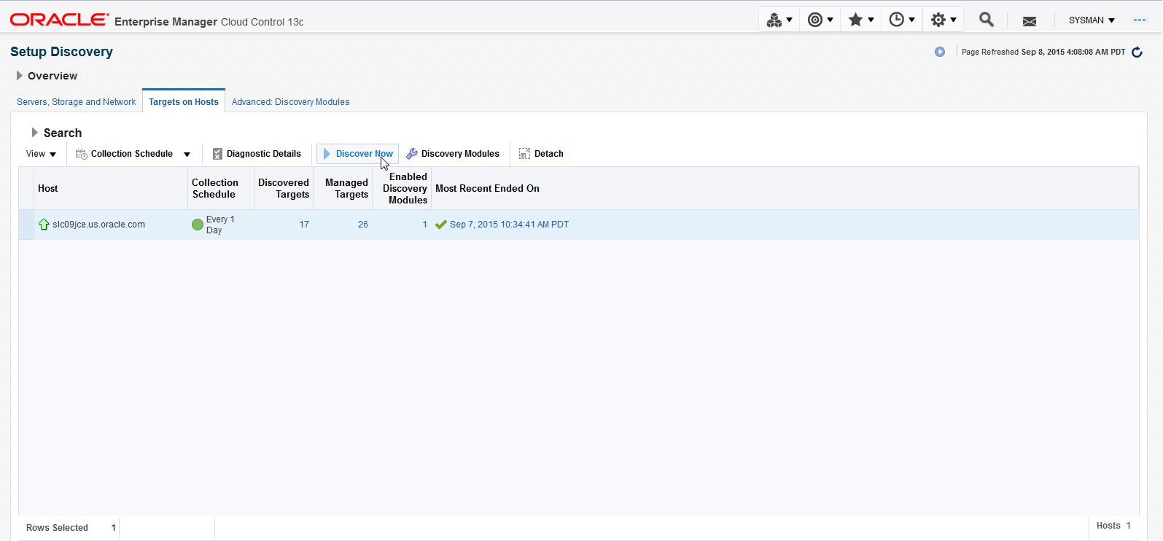This screenshot has height=541, width=1163.
Task: Click the green collection schedule status circle
Action: pos(198,225)
